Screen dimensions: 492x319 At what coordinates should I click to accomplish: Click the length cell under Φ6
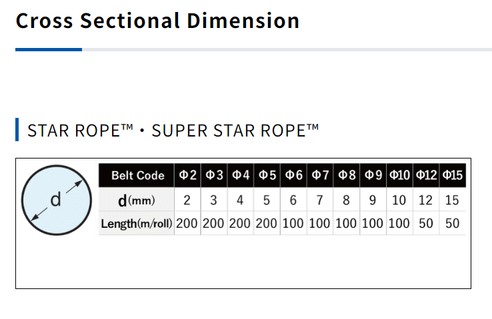(293, 224)
